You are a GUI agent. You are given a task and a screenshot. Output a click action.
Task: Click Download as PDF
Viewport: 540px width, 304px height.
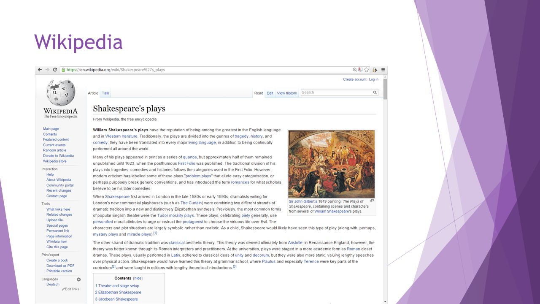[60, 266]
